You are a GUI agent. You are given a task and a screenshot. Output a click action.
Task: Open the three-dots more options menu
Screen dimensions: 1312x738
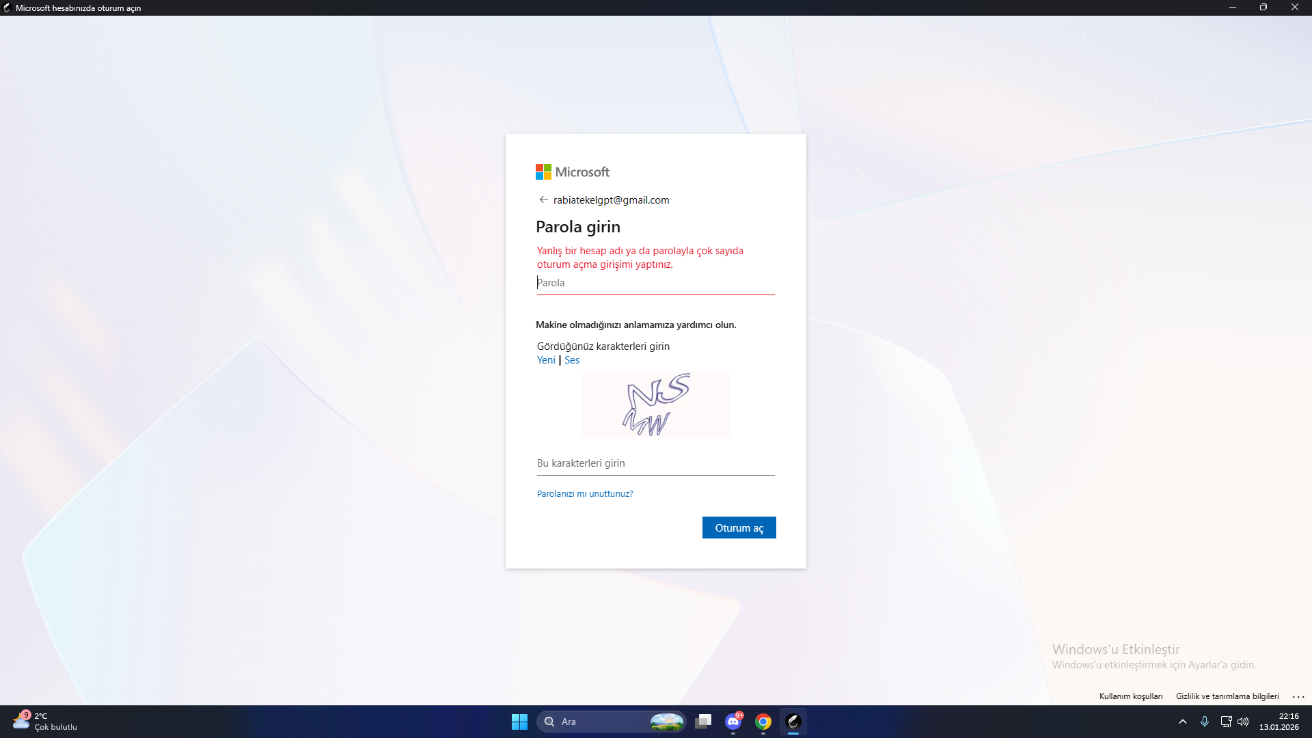tap(1298, 696)
